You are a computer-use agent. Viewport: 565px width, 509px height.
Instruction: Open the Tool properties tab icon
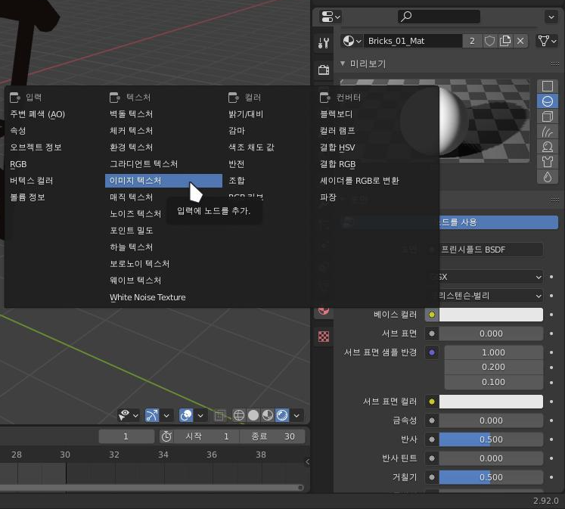[323, 43]
